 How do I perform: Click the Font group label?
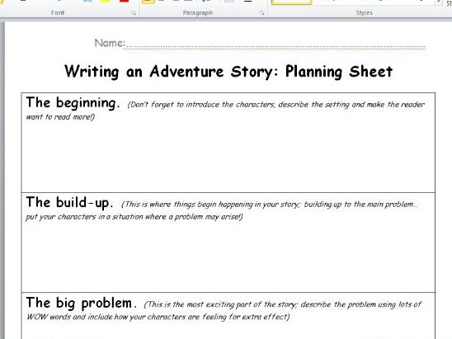(58, 12)
